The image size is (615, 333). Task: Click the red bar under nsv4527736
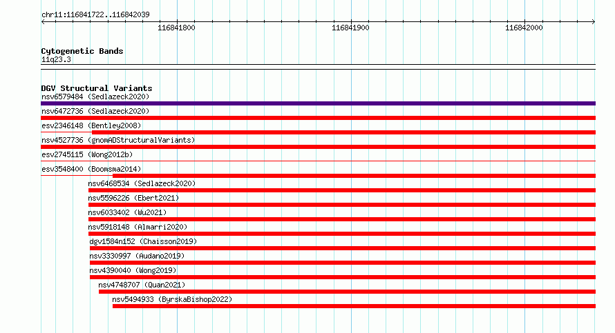(x=318, y=147)
